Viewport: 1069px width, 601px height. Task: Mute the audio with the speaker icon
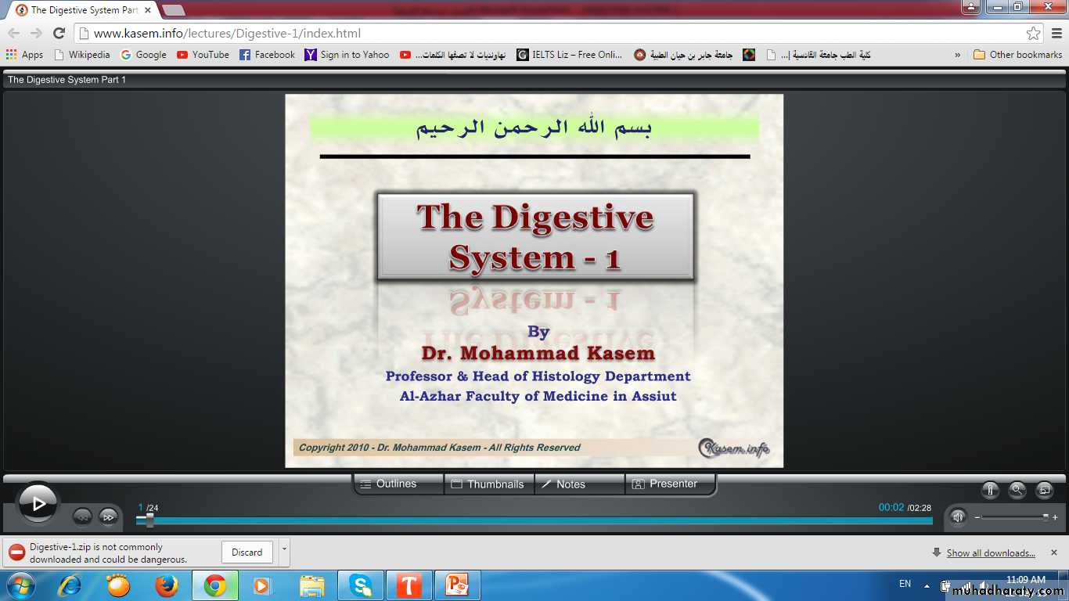tap(957, 517)
